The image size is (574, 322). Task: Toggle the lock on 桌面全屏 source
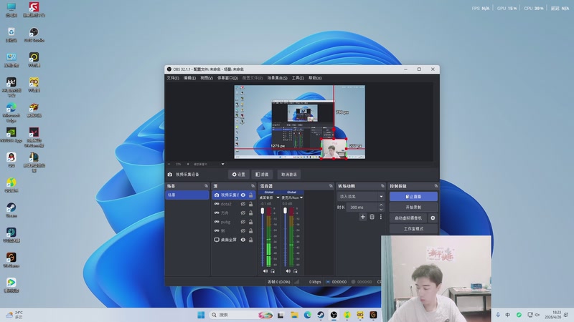point(250,240)
